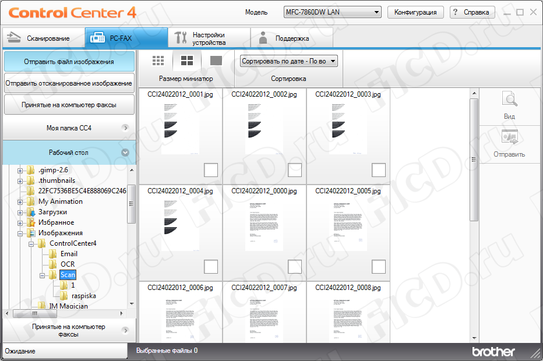Expand the Избранное tree node
Image resolution: width=543 pixels, height=361 pixels.
20,223
